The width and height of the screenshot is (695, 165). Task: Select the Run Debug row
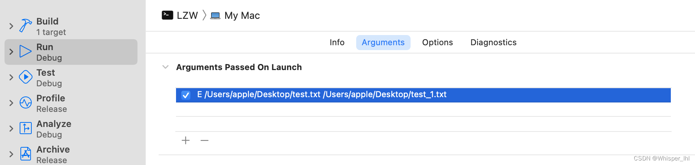71,52
